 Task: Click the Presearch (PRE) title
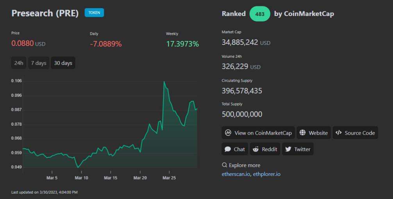click(x=45, y=13)
